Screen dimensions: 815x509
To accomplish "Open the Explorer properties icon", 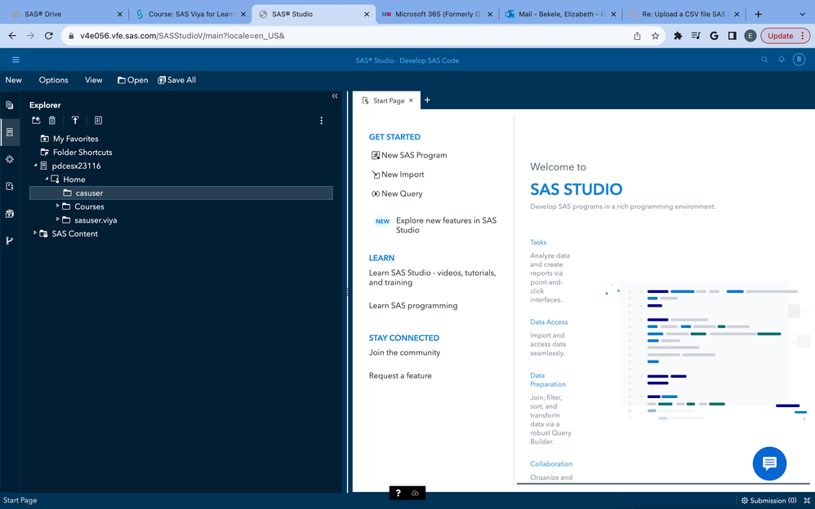I will [x=98, y=121].
